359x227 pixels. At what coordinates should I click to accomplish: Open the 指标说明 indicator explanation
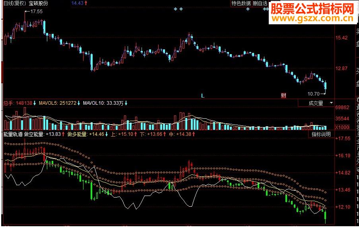pos(321,134)
